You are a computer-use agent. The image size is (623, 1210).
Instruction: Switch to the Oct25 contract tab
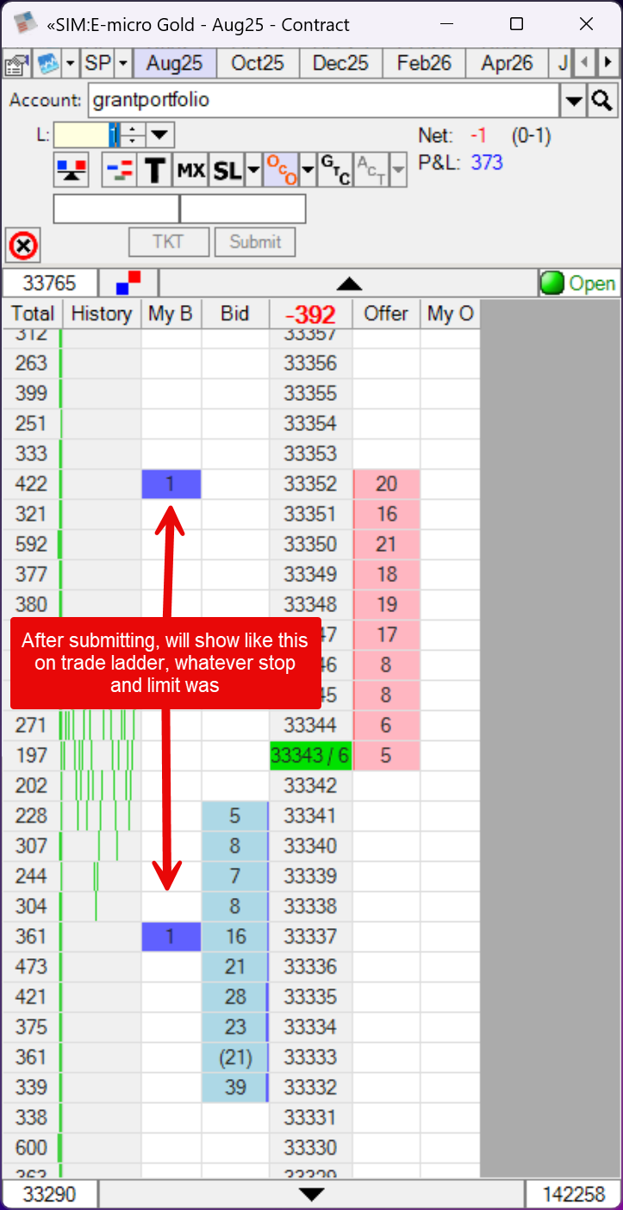tap(258, 63)
